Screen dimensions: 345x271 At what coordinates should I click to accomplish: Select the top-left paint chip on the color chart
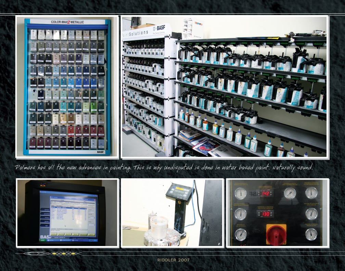point(33,35)
